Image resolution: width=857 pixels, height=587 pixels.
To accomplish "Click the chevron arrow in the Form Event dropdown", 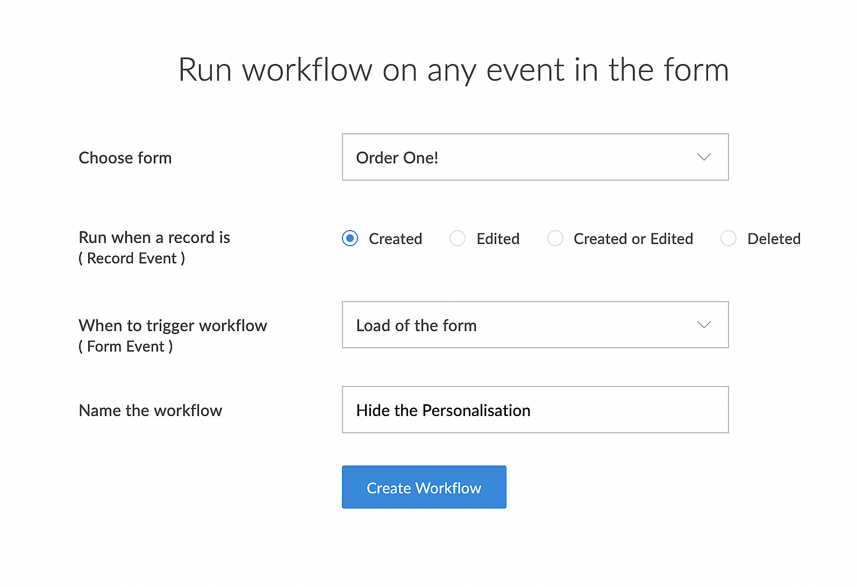I will pos(704,325).
